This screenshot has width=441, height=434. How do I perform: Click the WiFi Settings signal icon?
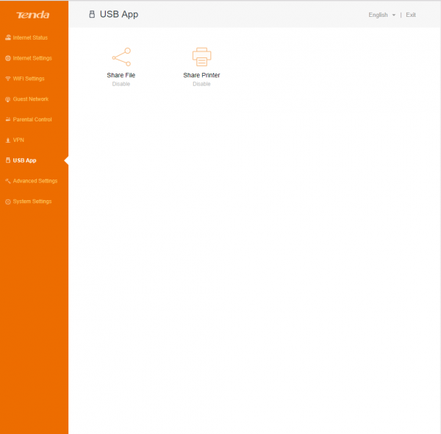pos(8,79)
